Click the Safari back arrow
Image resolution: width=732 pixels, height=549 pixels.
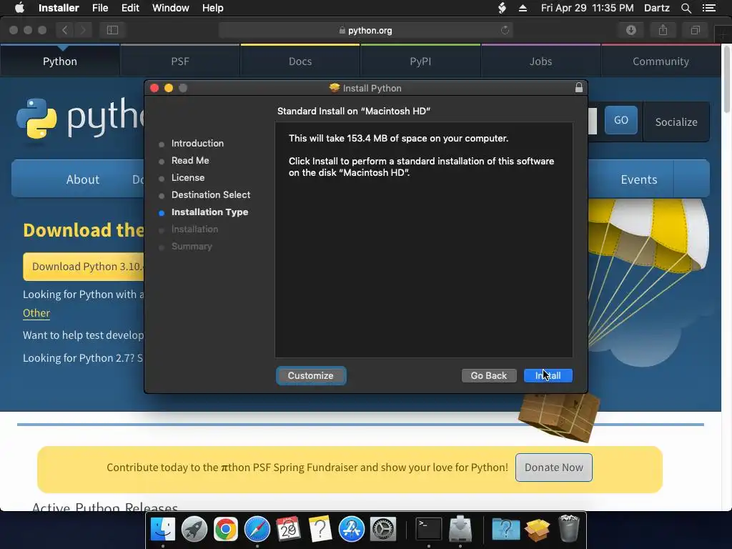(x=65, y=30)
